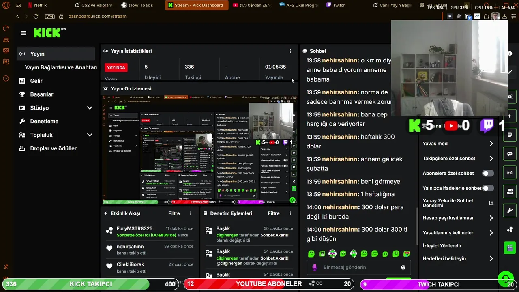This screenshot has height=292, width=519.
Task: Reload the page with browser refresh icon
Action: [36, 16]
